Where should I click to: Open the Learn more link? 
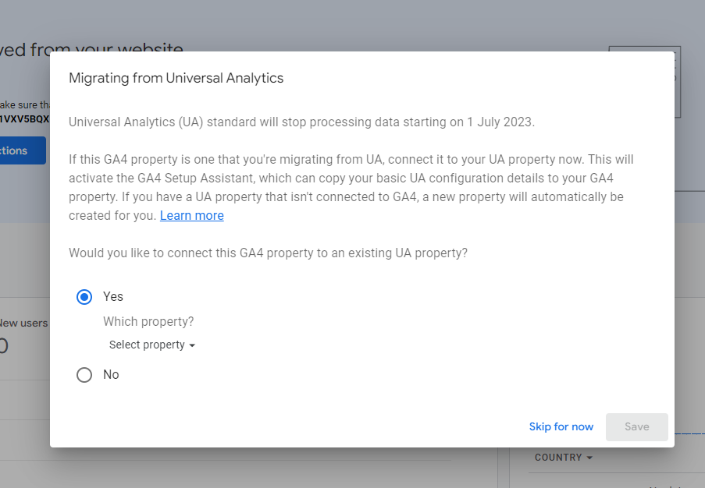pos(192,215)
